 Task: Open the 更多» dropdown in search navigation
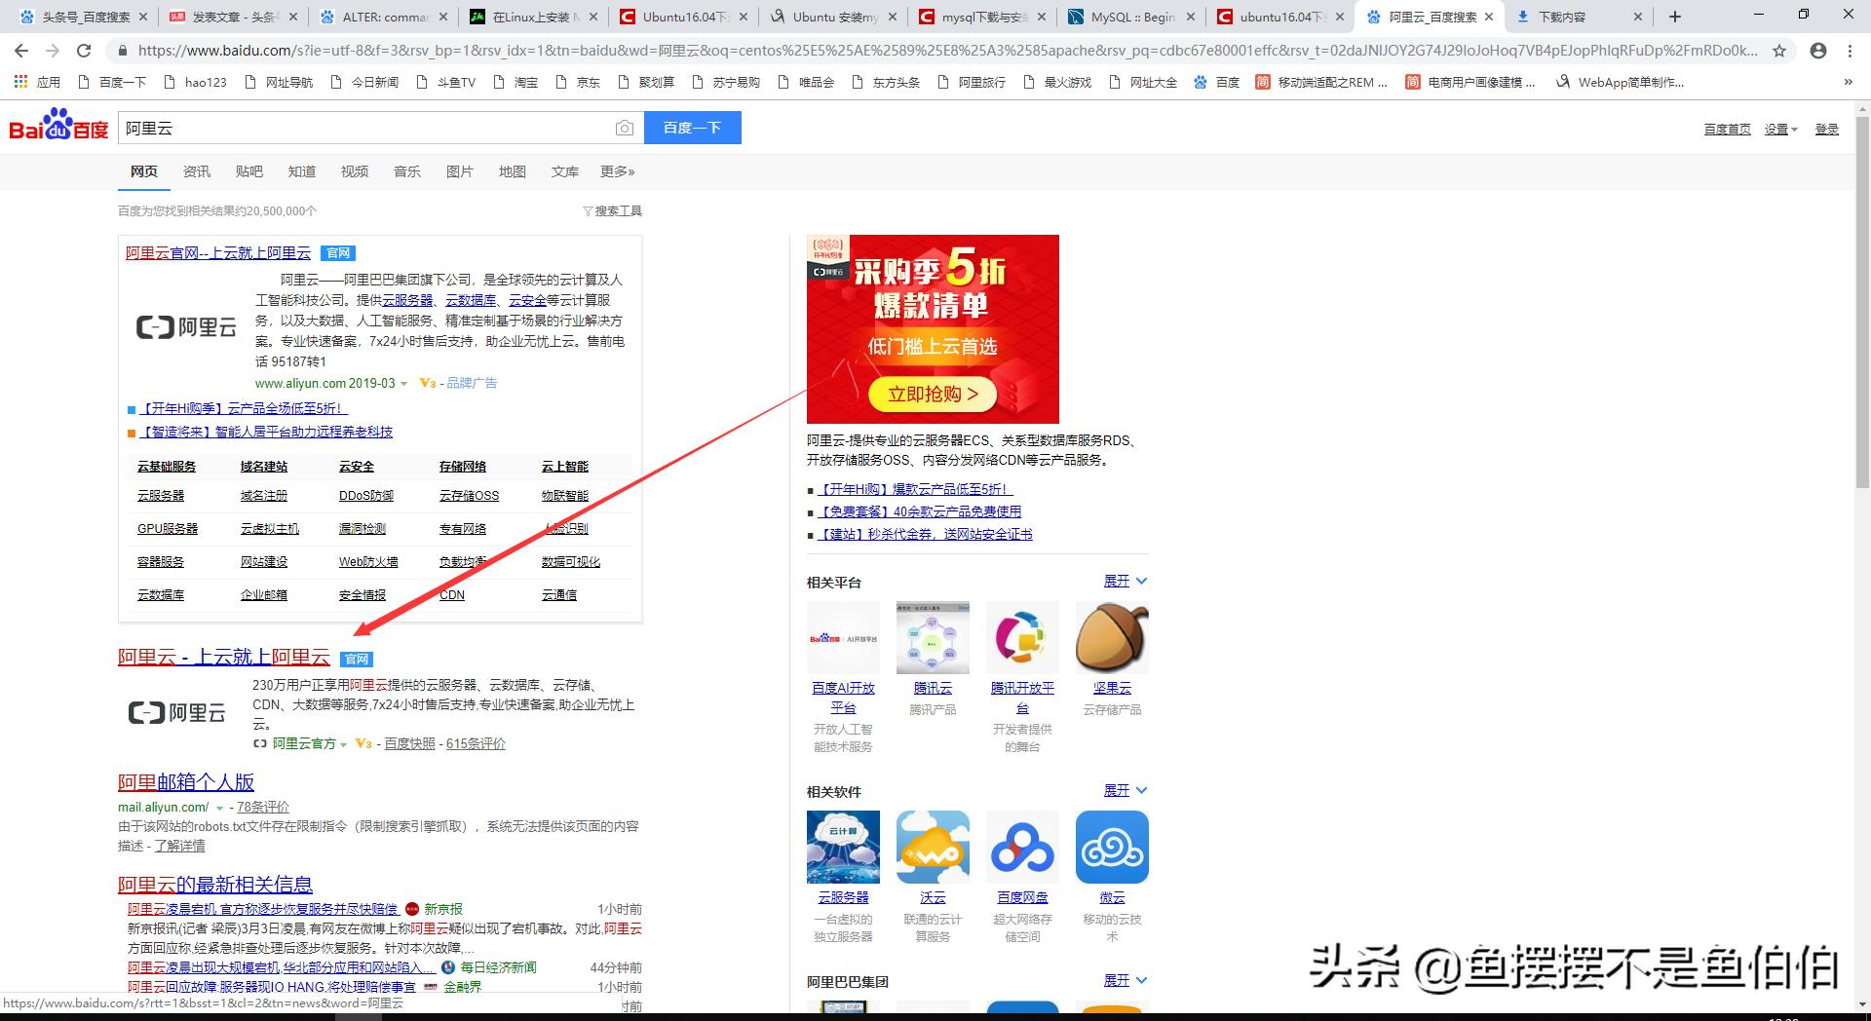[x=617, y=171]
